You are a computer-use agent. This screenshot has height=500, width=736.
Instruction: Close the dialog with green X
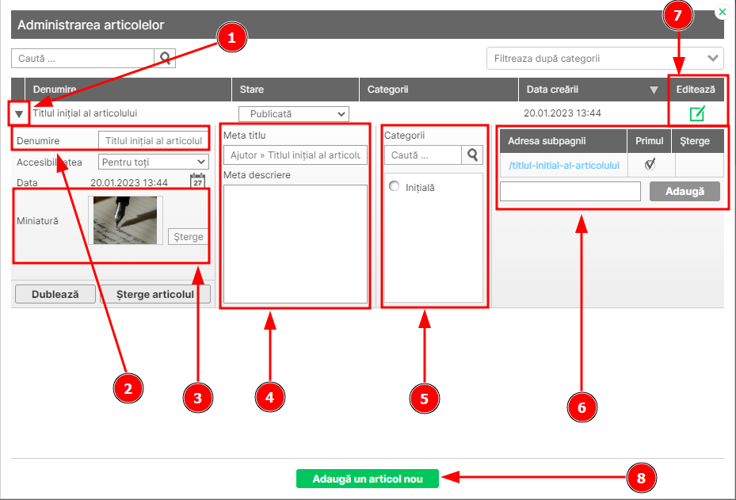point(722,13)
